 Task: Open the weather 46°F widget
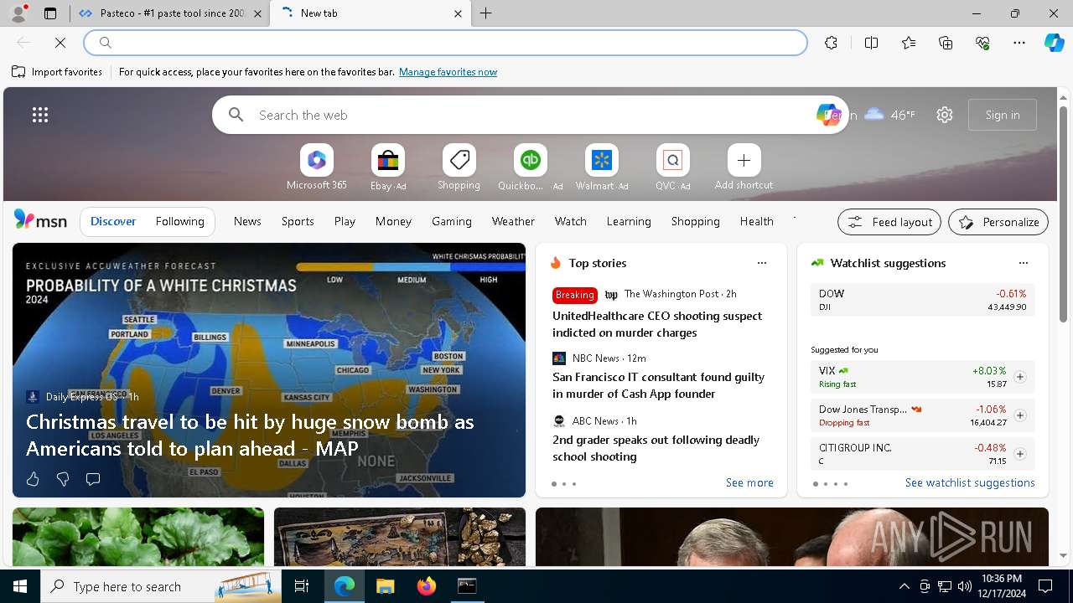(889, 115)
